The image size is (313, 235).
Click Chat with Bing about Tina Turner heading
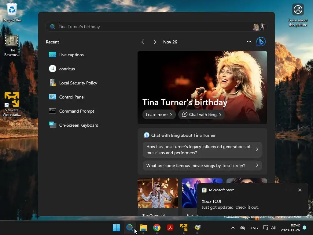tap(183, 135)
